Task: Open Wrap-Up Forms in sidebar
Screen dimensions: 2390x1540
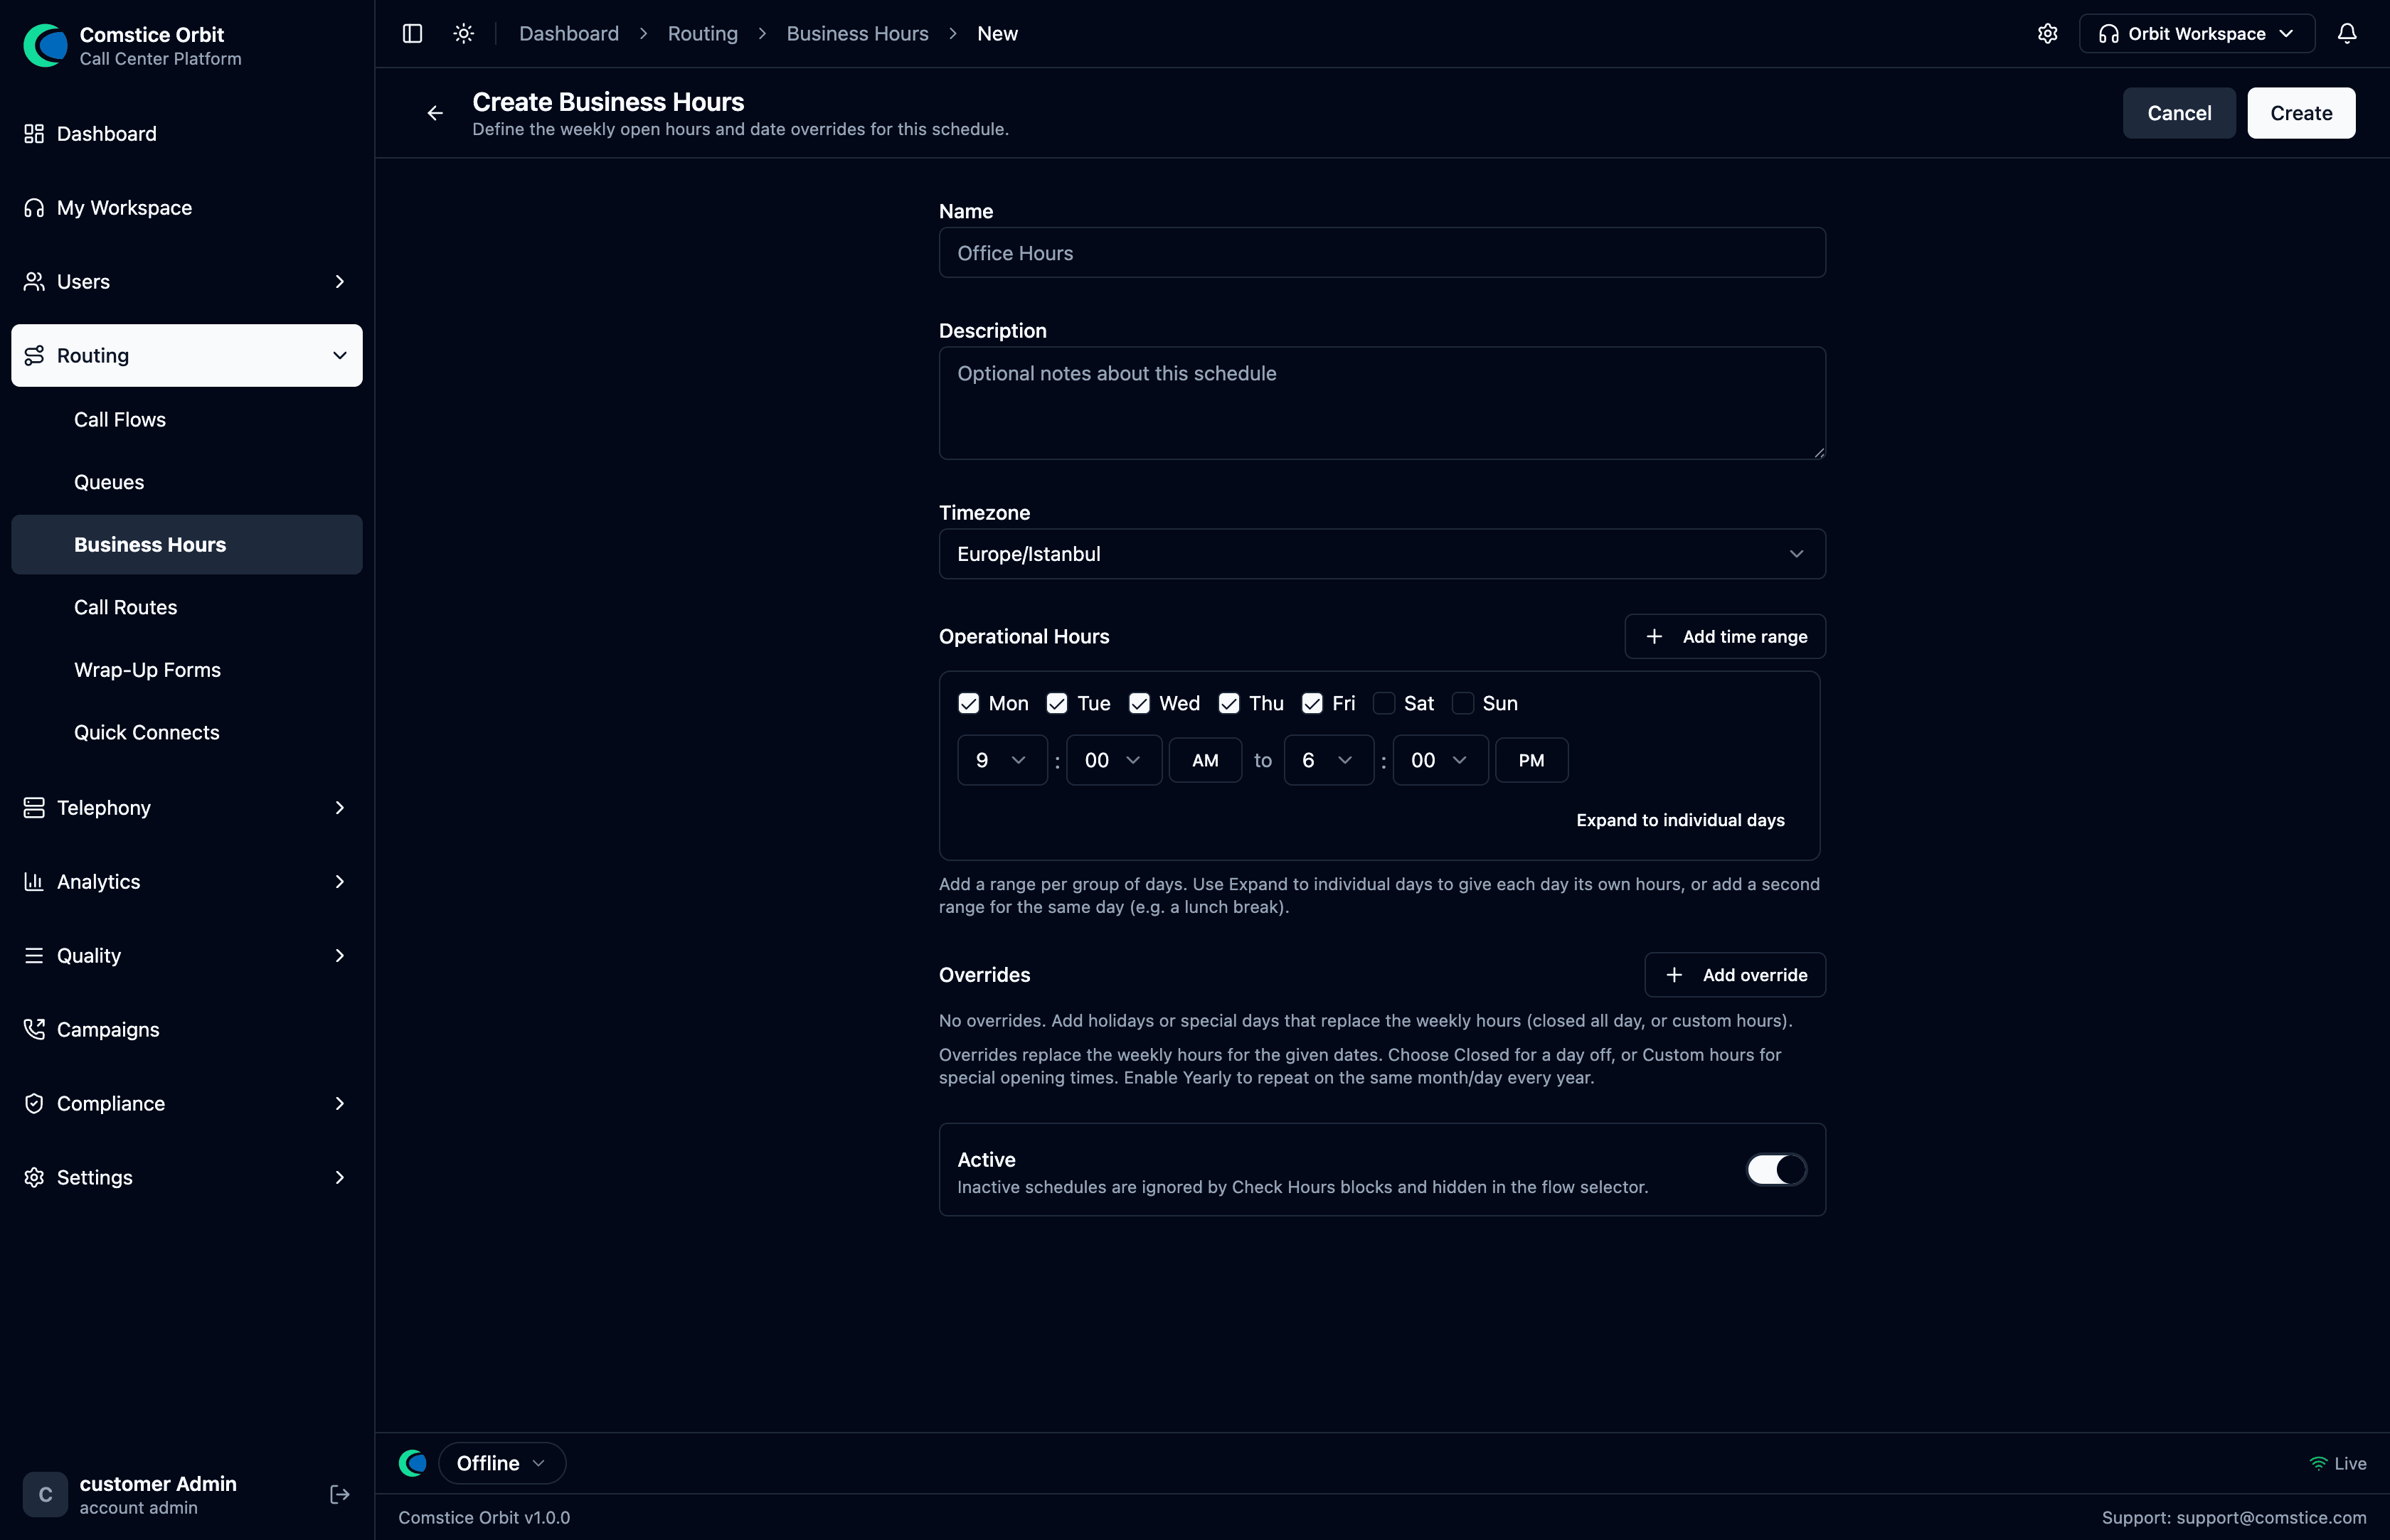Action: pos(186,669)
